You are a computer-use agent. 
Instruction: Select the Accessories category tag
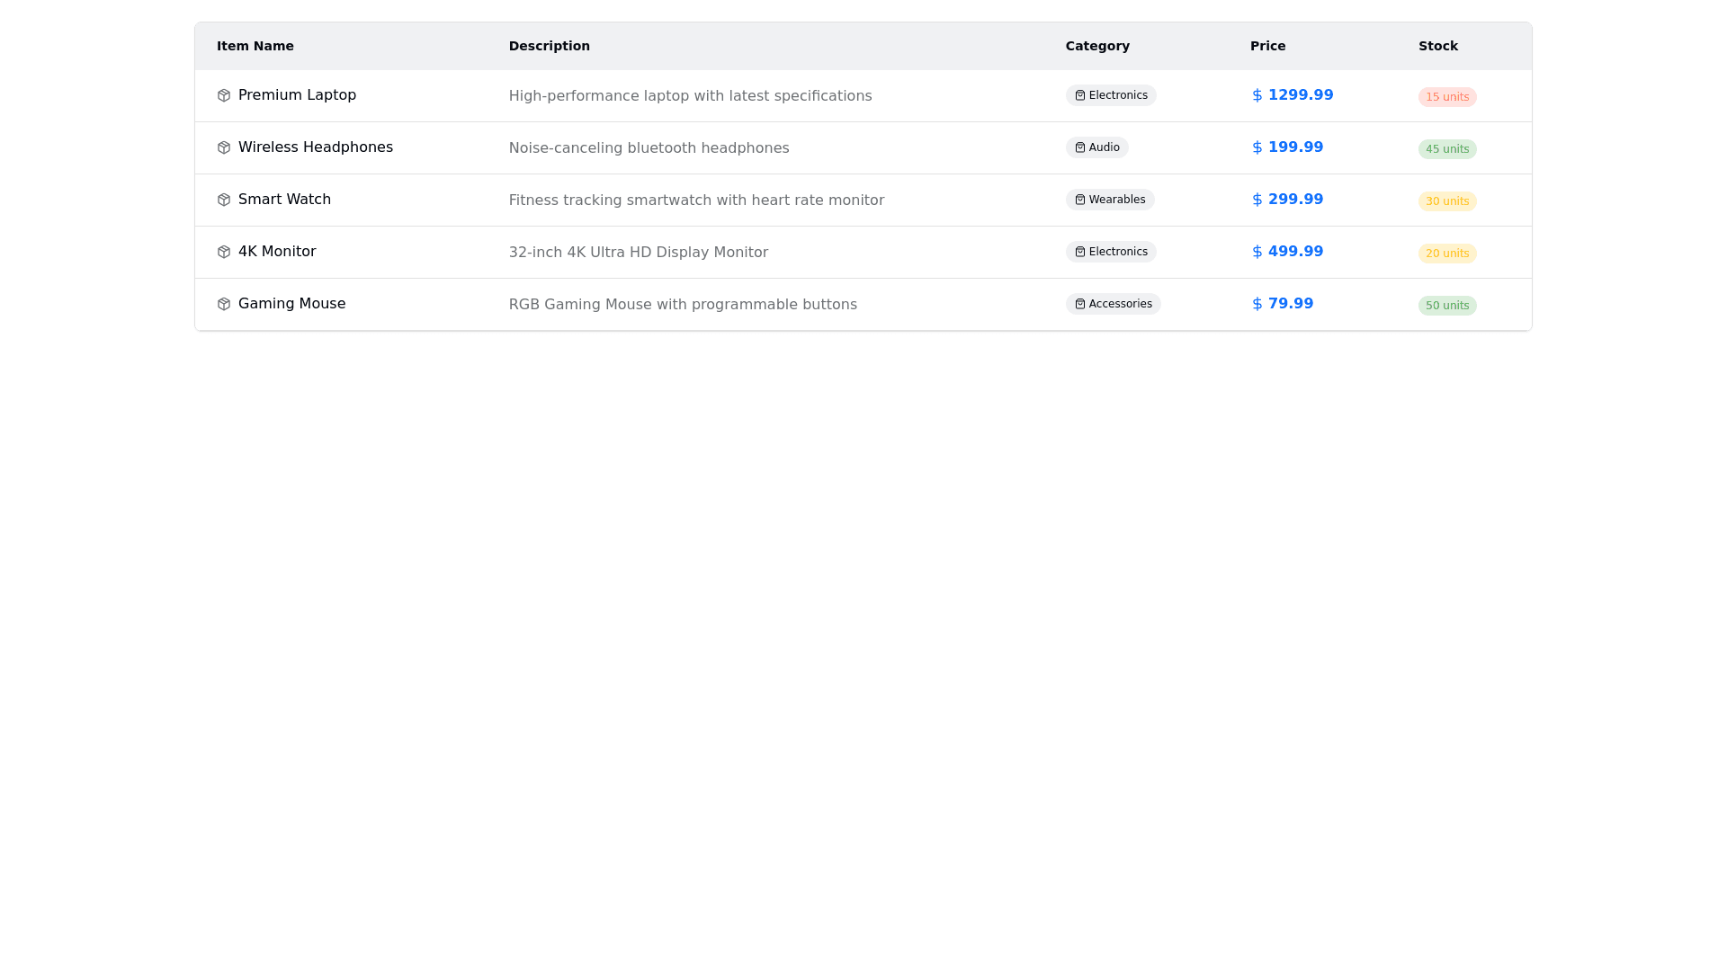coord(1113,304)
